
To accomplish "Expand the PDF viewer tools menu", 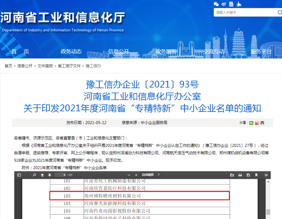I will [x=266, y=175].
